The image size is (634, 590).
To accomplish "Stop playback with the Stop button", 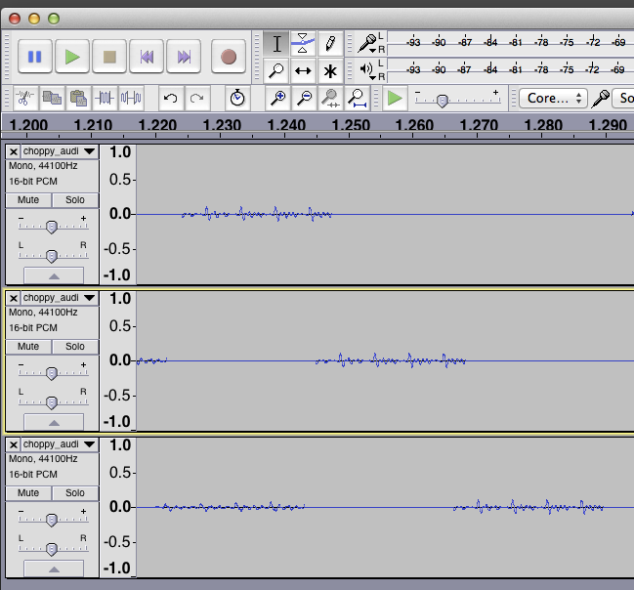I will (109, 57).
